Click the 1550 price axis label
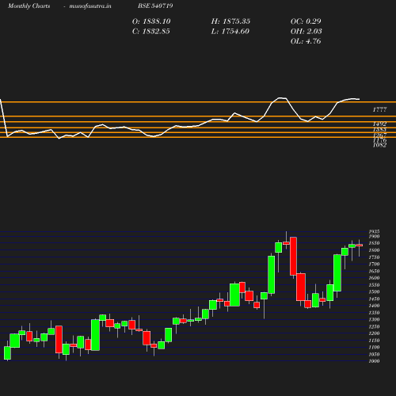This screenshot has height=396, width=396. click(374, 285)
